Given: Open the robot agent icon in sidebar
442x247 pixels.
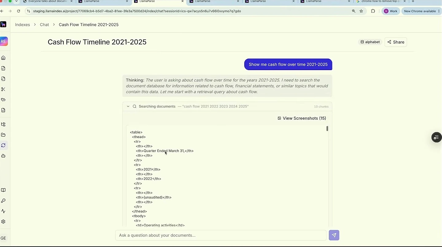Looking at the screenshot, I should (x=3, y=156).
